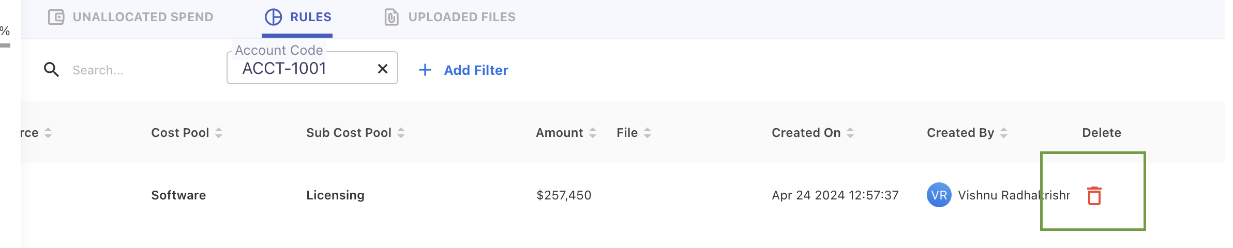Switch to the Unallocated Spend tab

pyautogui.click(x=143, y=17)
